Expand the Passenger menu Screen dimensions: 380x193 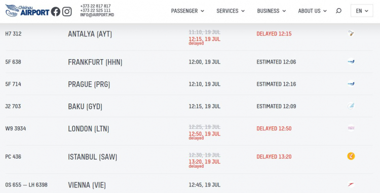187,11
